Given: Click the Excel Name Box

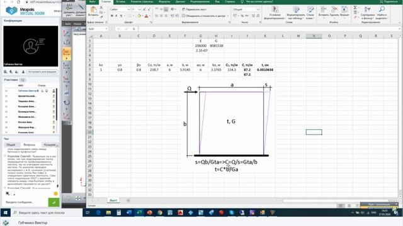Looking at the screenshot, I should point(98,29).
